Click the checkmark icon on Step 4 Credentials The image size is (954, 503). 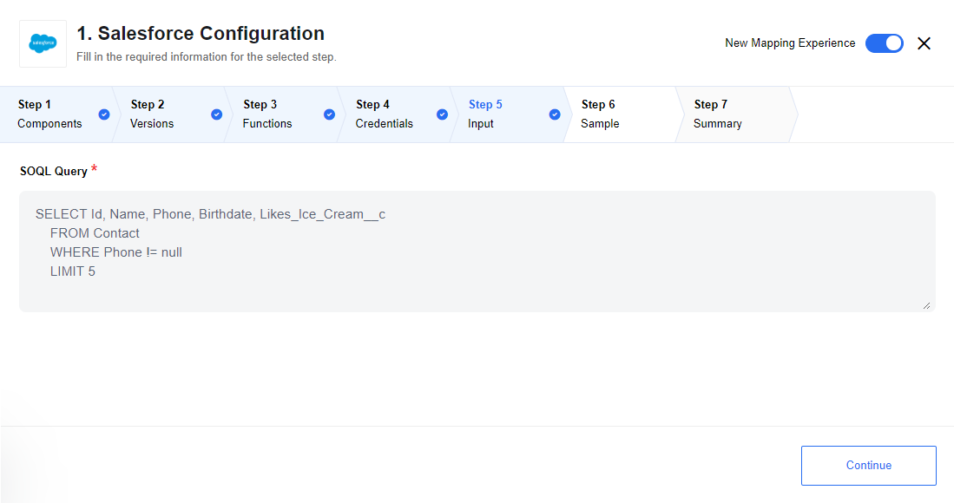pos(443,114)
